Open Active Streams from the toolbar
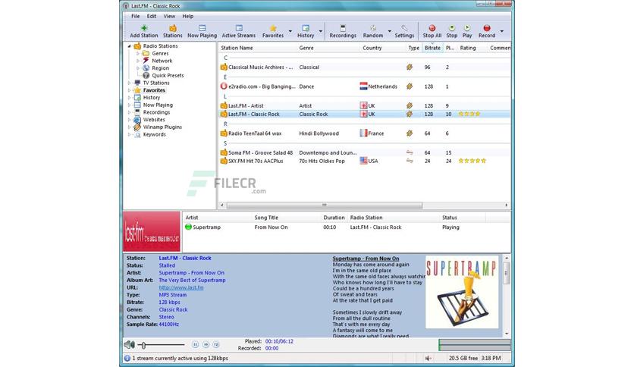Viewport: 634px width, 367px height. point(239,31)
